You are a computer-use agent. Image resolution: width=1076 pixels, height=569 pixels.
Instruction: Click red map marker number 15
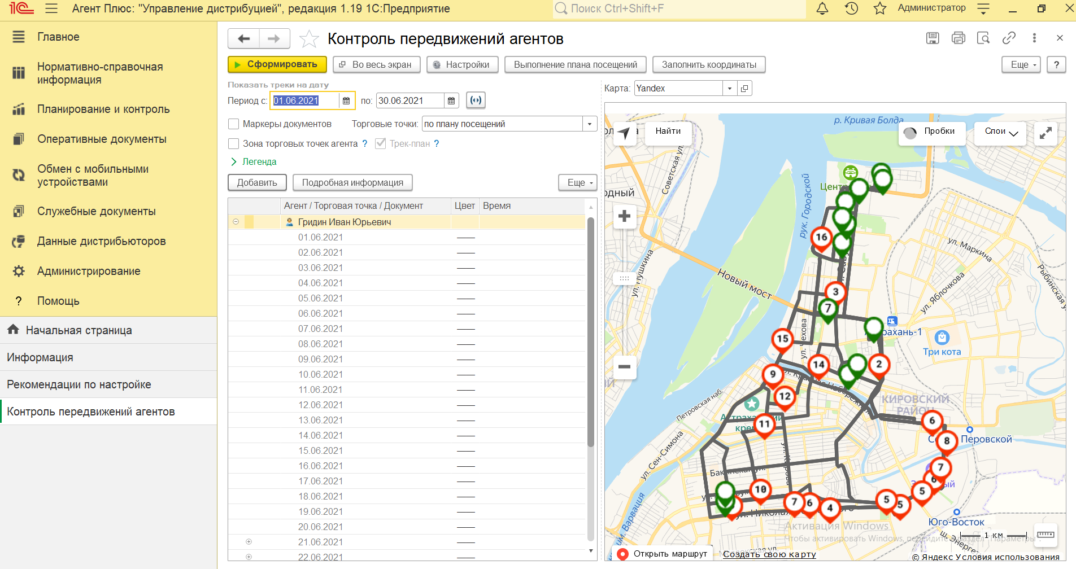(x=782, y=340)
